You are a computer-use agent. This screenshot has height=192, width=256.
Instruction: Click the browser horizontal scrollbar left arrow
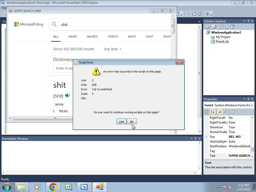coord(10,118)
